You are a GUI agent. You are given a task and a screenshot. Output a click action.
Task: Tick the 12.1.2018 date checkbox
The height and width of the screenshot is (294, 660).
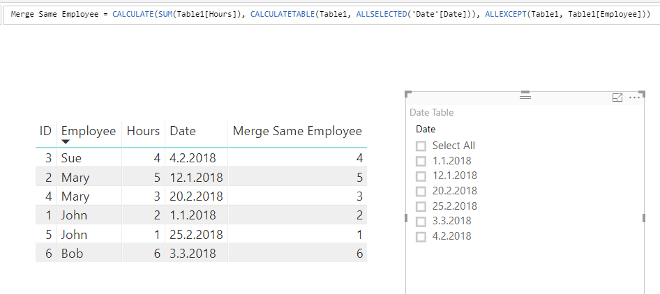point(421,176)
